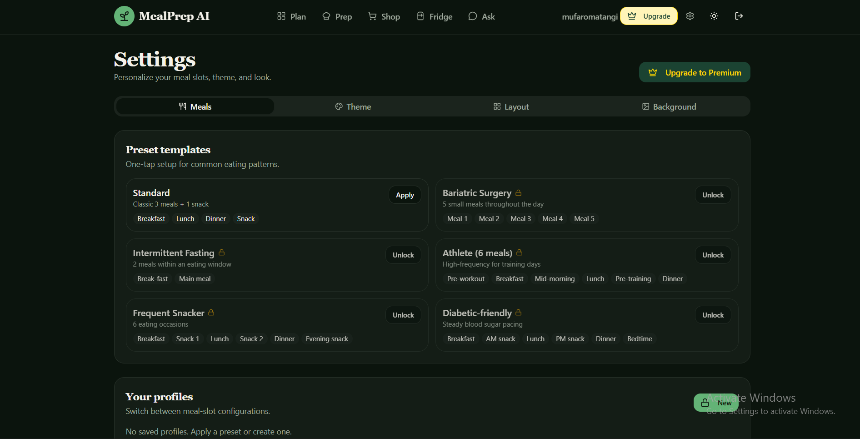The width and height of the screenshot is (860, 439).
Task: Click the Evening snack chip
Action: [327, 339]
